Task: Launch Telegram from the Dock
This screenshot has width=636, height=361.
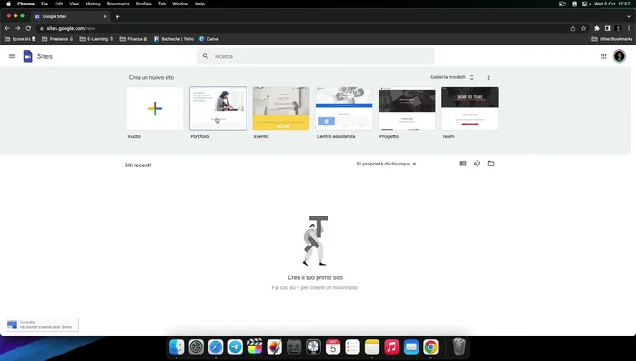Action: (x=236, y=347)
